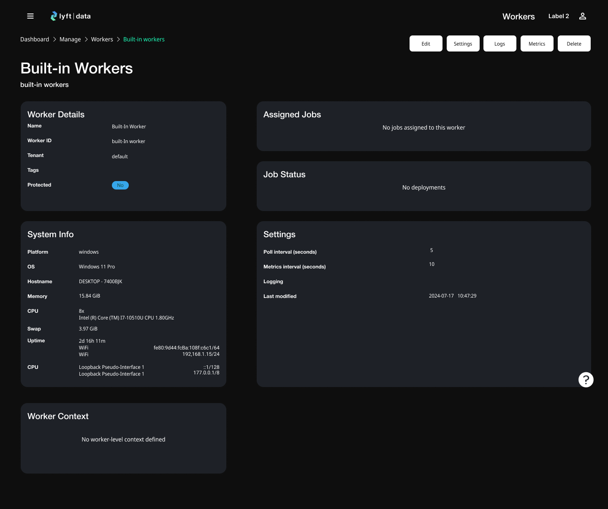The image size is (608, 509).
Task: Click chevron before Built-in workers breadcrumb
Action: click(118, 39)
